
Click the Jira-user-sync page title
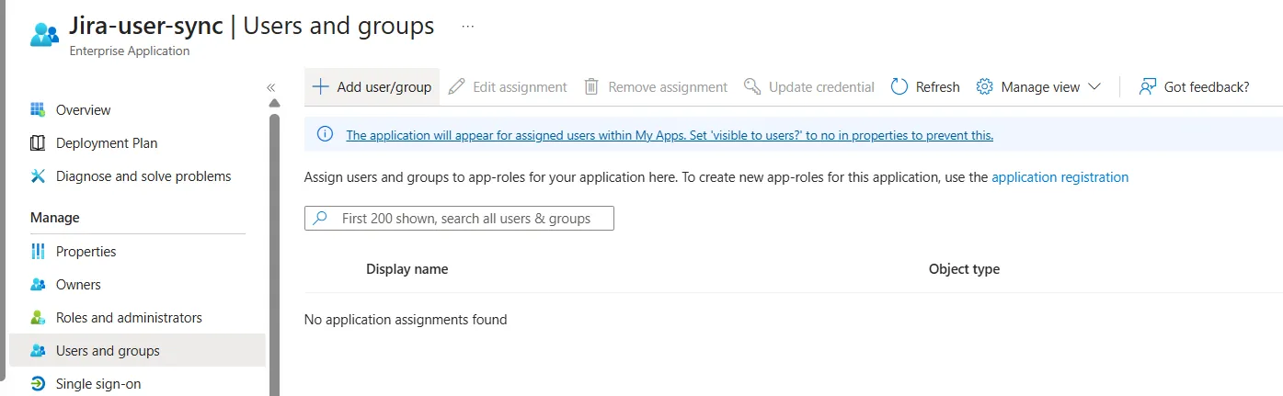(146, 26)
